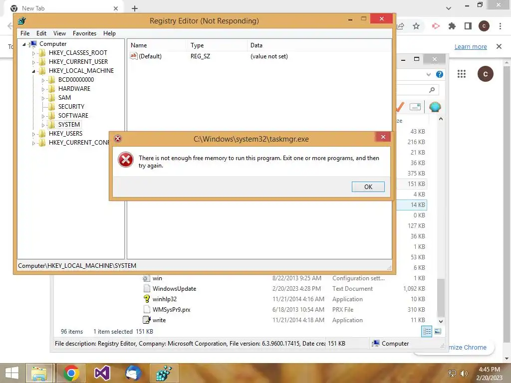Click OK in the taskmgr.exe error dialog
The height and width of the screenshot is (383, 511).
pos(368,187)
